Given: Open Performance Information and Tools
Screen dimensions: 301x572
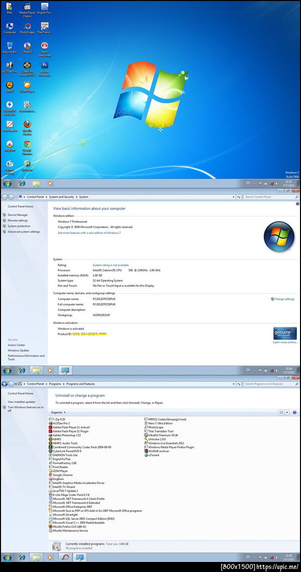Looking at the screenshot, I should pyautogui.click(x=26, y=357).
